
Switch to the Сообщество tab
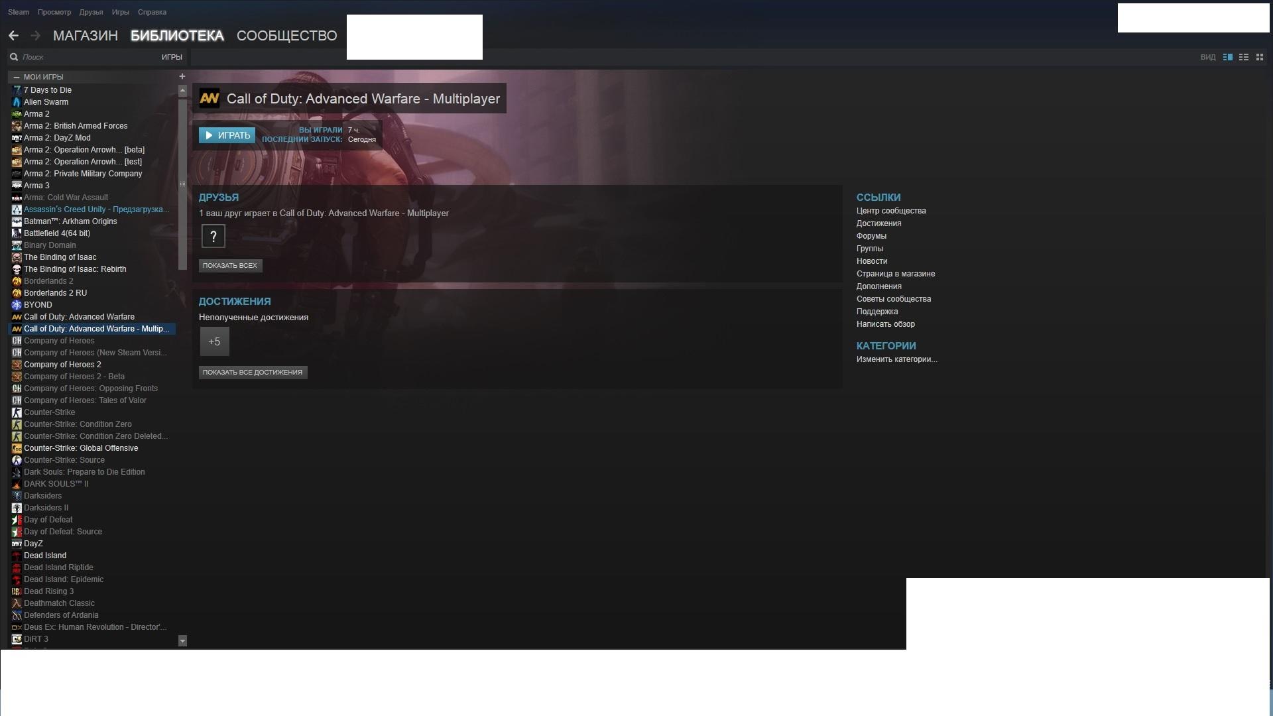click(x=287, y=36)
